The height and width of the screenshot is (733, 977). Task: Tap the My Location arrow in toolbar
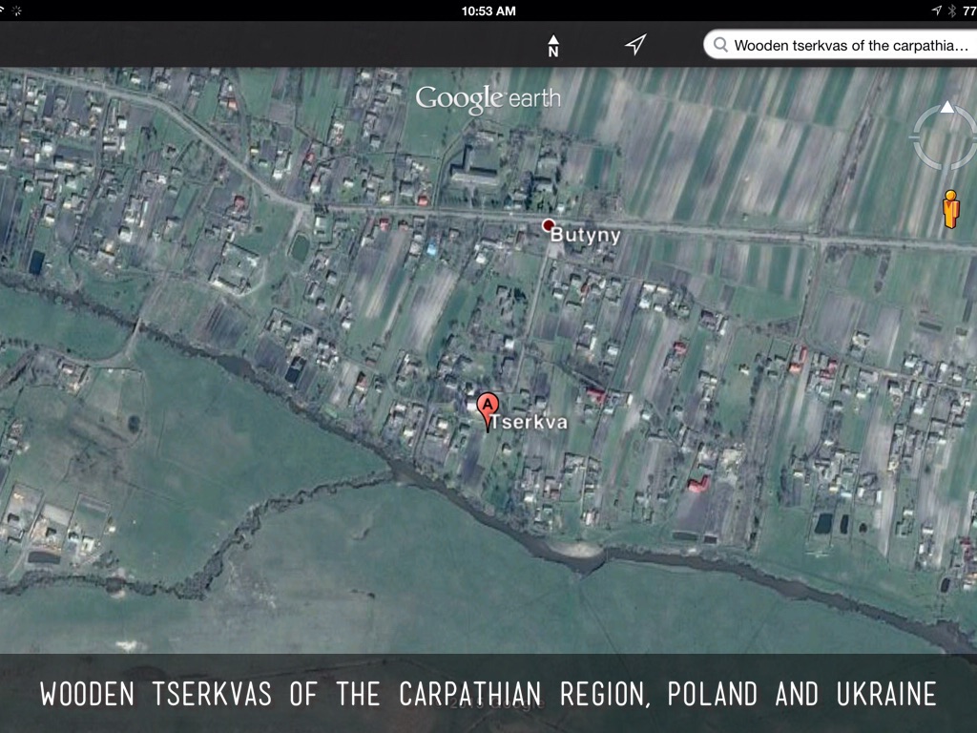click(x=635, y=45)
